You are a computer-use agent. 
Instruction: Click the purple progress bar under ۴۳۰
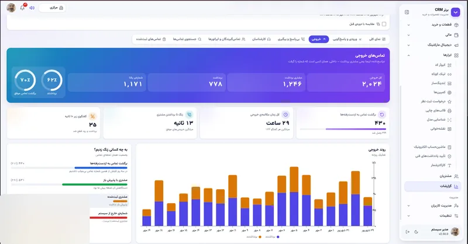[x=356, y=129]
